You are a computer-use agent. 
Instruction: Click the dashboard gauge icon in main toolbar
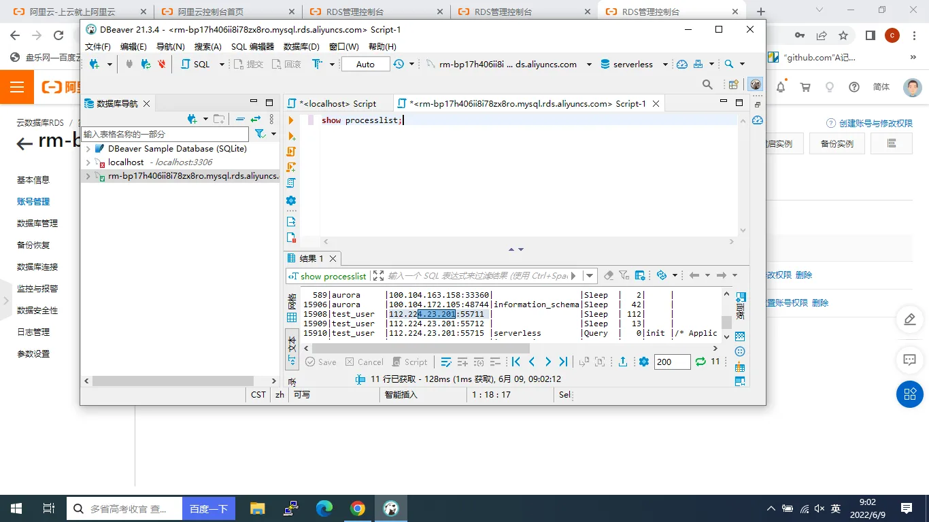[x=681, y=64]
